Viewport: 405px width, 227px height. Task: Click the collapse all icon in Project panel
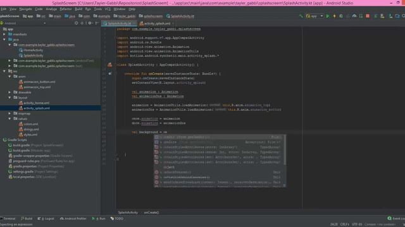pos(82,23)
